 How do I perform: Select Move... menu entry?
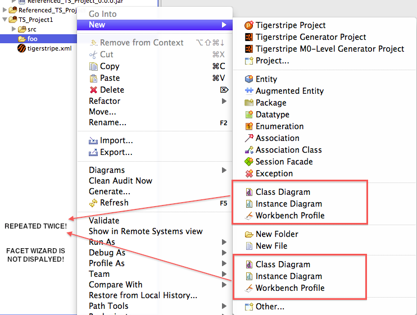102,112
